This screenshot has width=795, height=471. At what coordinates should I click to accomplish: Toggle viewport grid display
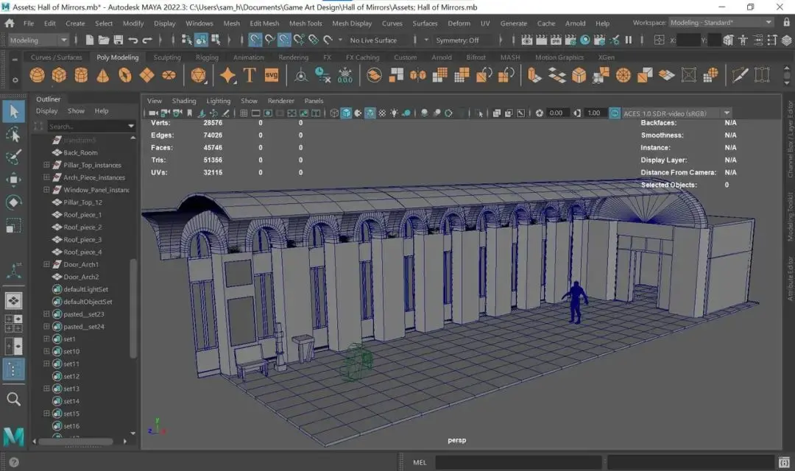click(x=244, y=113)
